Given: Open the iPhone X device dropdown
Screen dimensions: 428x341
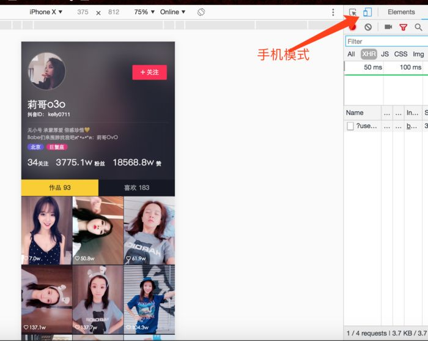Looking at the screenshot, I should pos(46,12).
